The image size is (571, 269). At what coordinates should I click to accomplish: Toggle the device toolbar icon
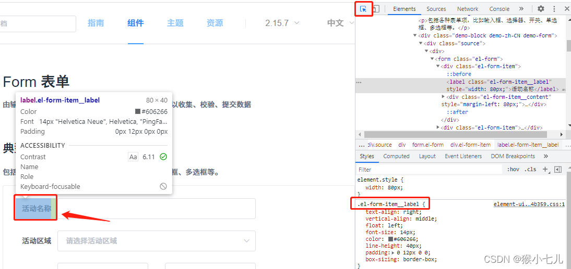pyautogui.click(x=376, y=9)
